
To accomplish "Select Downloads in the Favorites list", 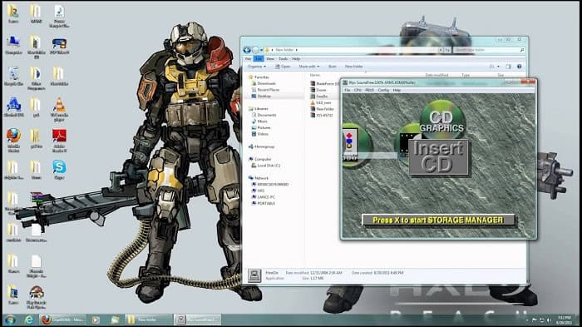I will point(266,83).
